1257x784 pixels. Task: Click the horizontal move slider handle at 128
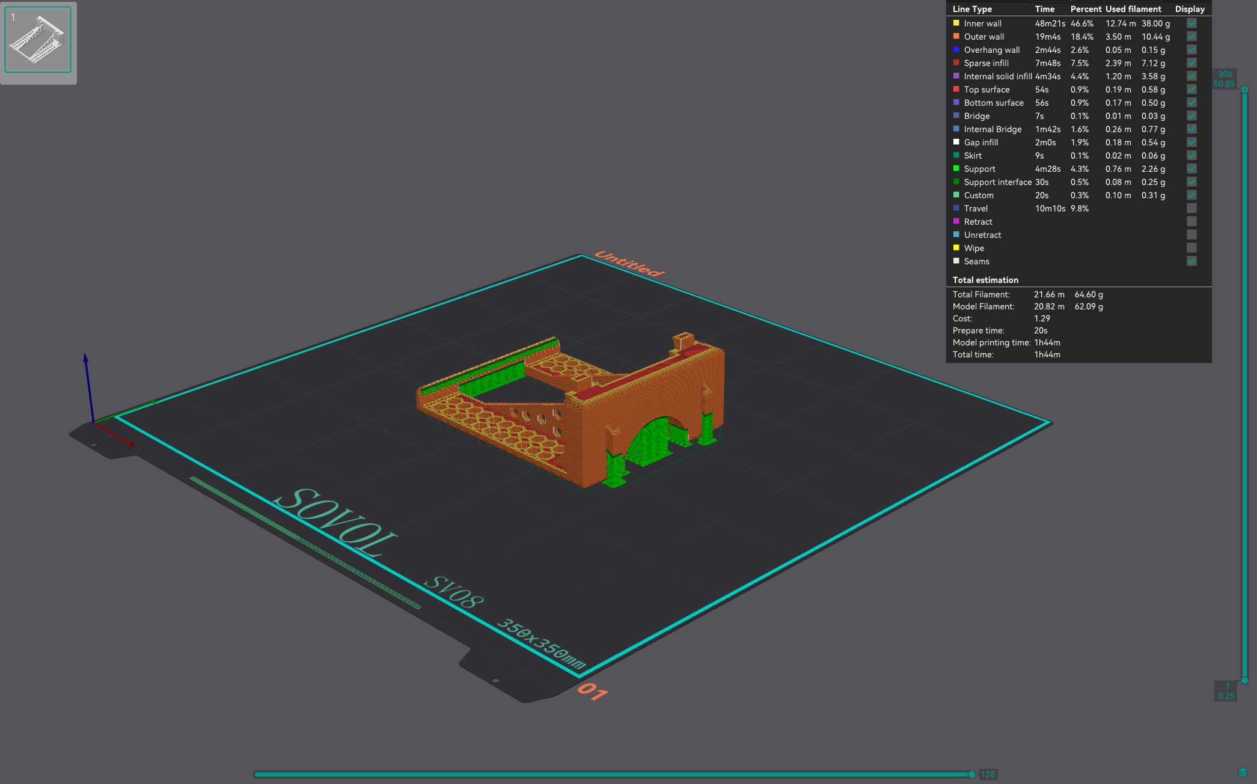(971, 774)
